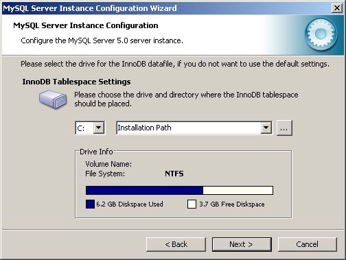This screenshot has height=260, width=346.
Task: Open the browse (...) directory button
Action: 284,128
